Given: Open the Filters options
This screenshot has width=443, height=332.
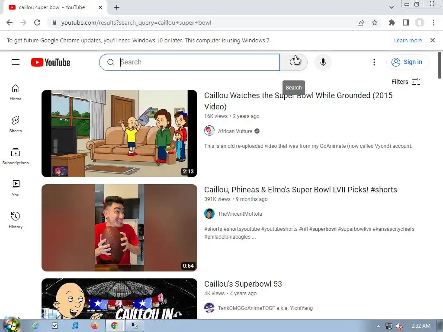Looking at the screenshot, I should coord(406,82).
